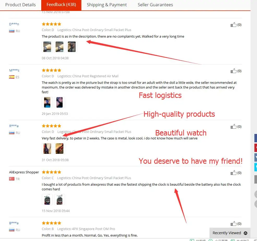Select the Feedback (438) tab
This screenshot has width=257, height=241.
tap(61, 5)
